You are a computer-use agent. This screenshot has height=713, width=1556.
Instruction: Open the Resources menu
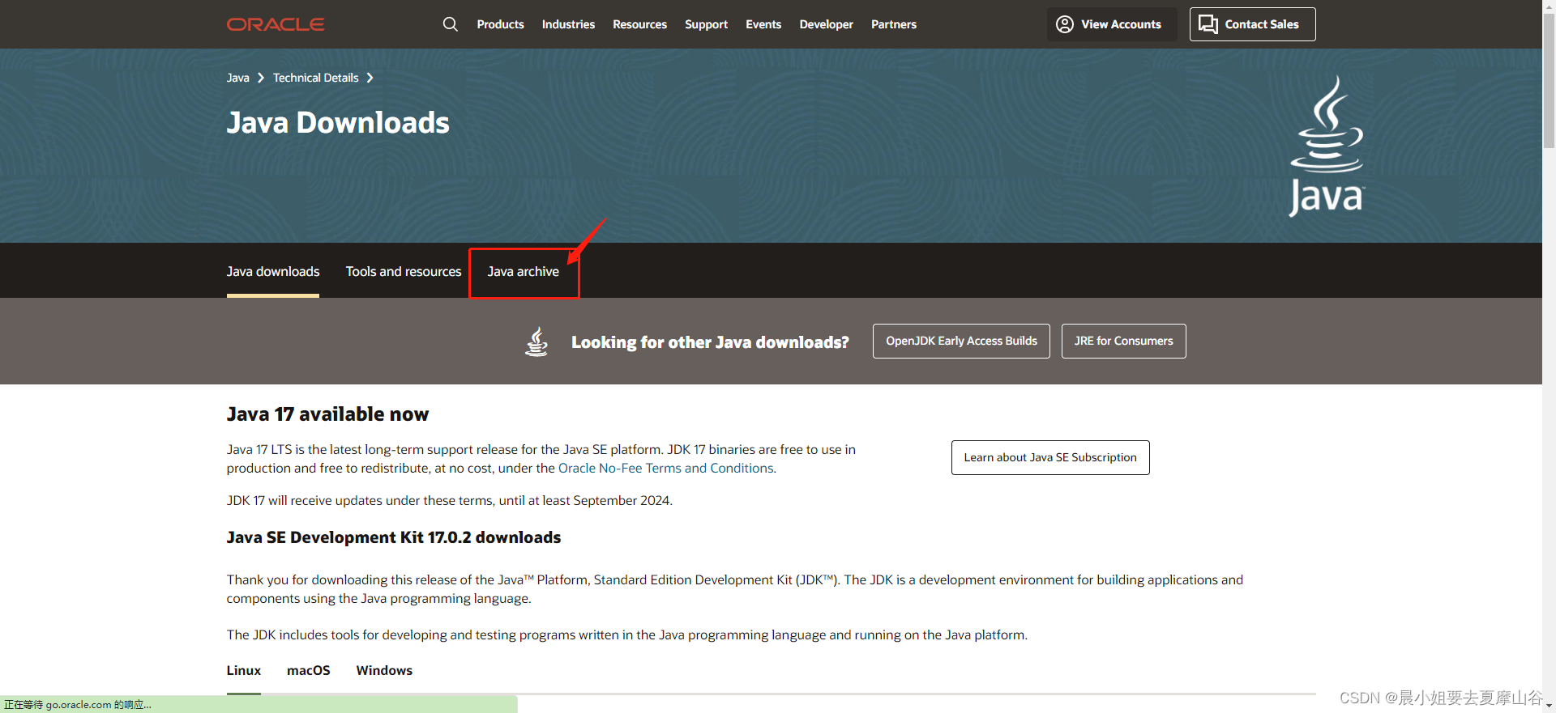coord(639,24)
